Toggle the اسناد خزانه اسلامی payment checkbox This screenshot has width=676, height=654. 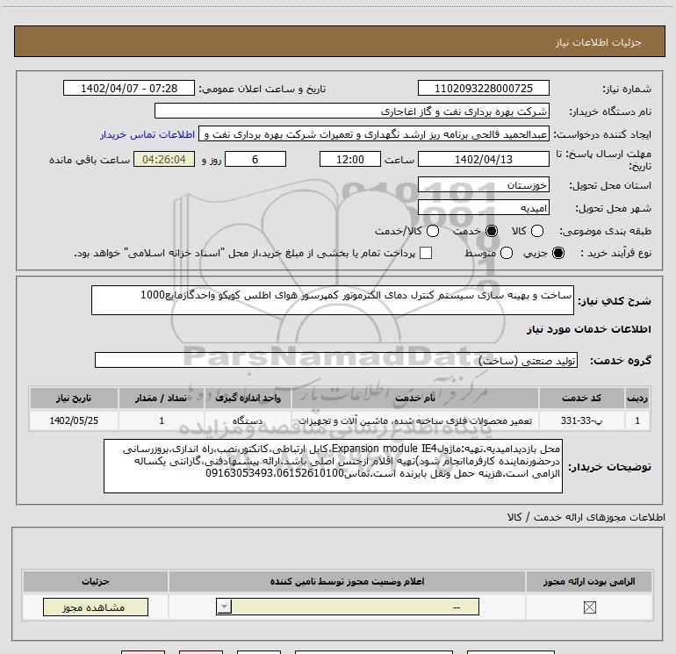pos(426,253)
